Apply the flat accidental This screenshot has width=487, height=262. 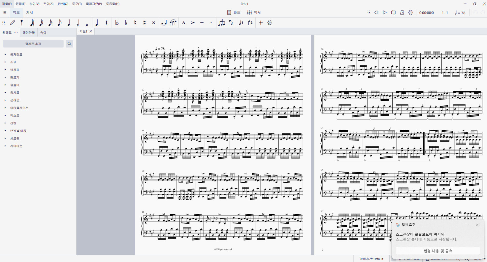126,23
